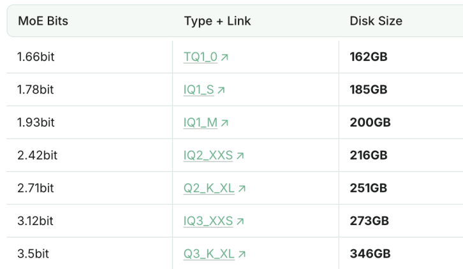Click the Type + Link column header
Image resolution: width=463 pixels, height=269 pixels.
click(x=217, y=21)
